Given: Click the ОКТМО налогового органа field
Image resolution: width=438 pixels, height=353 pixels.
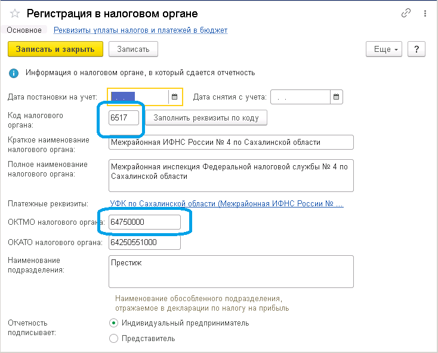Looking at the screenshot, I should point(144,222).
